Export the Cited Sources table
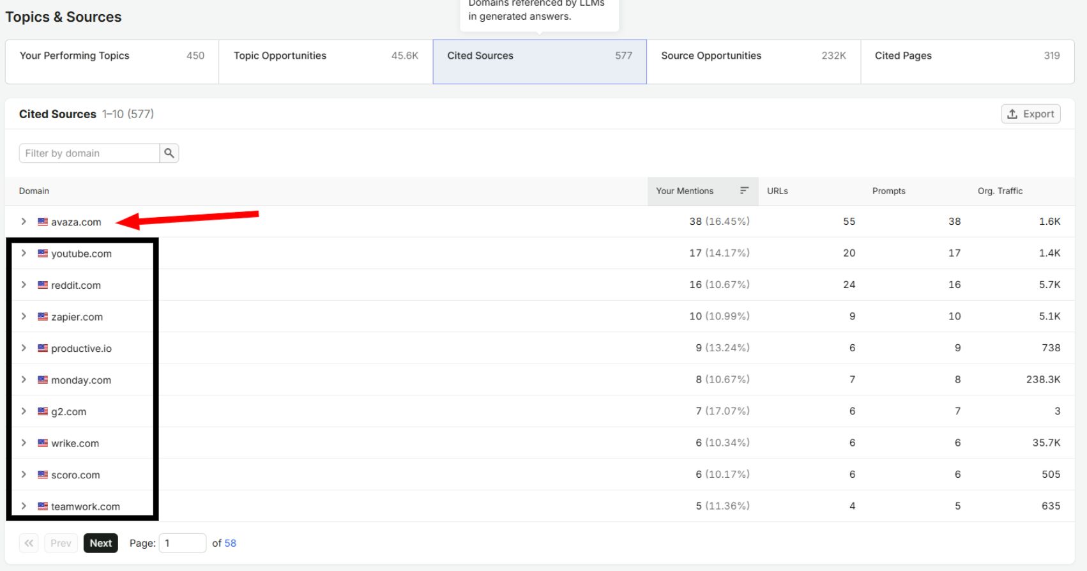The image size is (1087, 571). [1031, 114]
